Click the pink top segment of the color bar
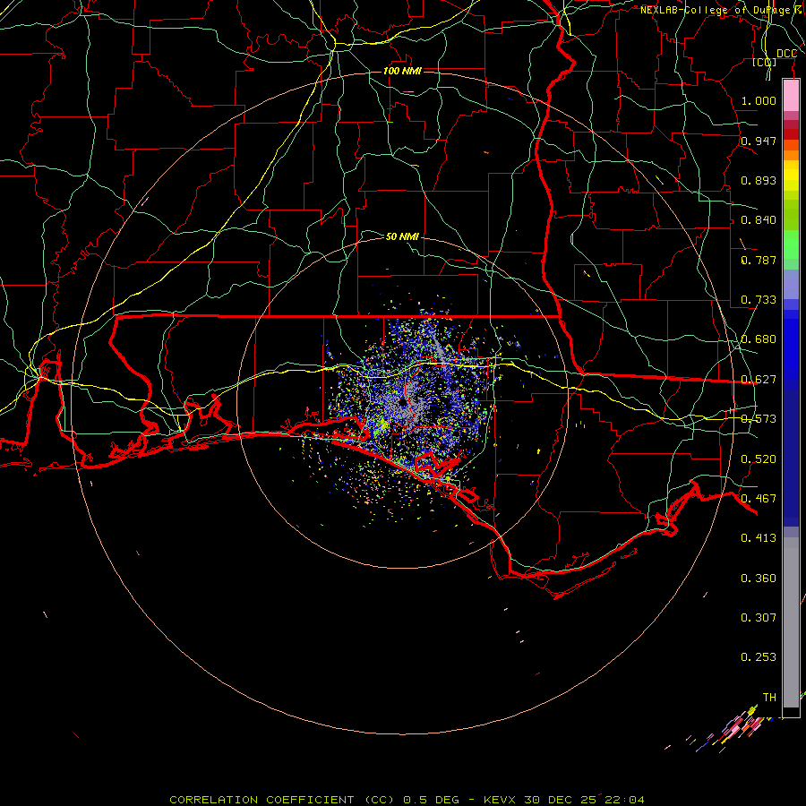 click(791, 96)
